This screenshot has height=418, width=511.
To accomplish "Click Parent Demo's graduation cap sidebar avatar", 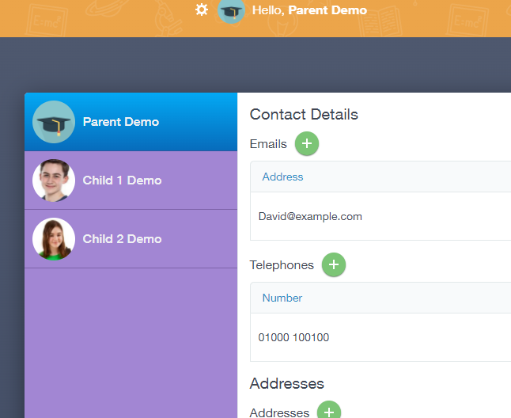I will coord(54,122).
